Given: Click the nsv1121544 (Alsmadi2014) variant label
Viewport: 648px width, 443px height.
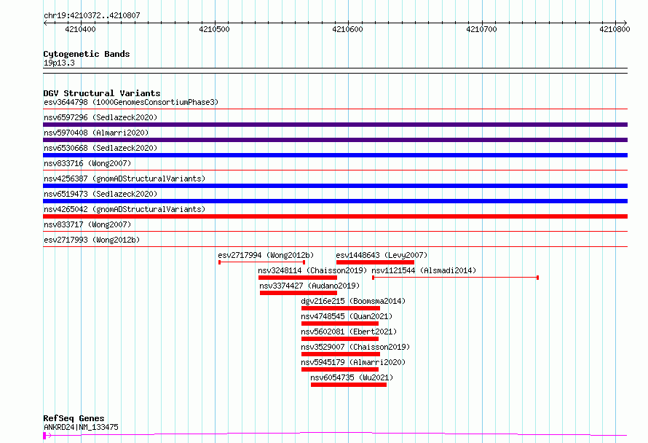Looking at the screenshot, I should pos(424,270).
